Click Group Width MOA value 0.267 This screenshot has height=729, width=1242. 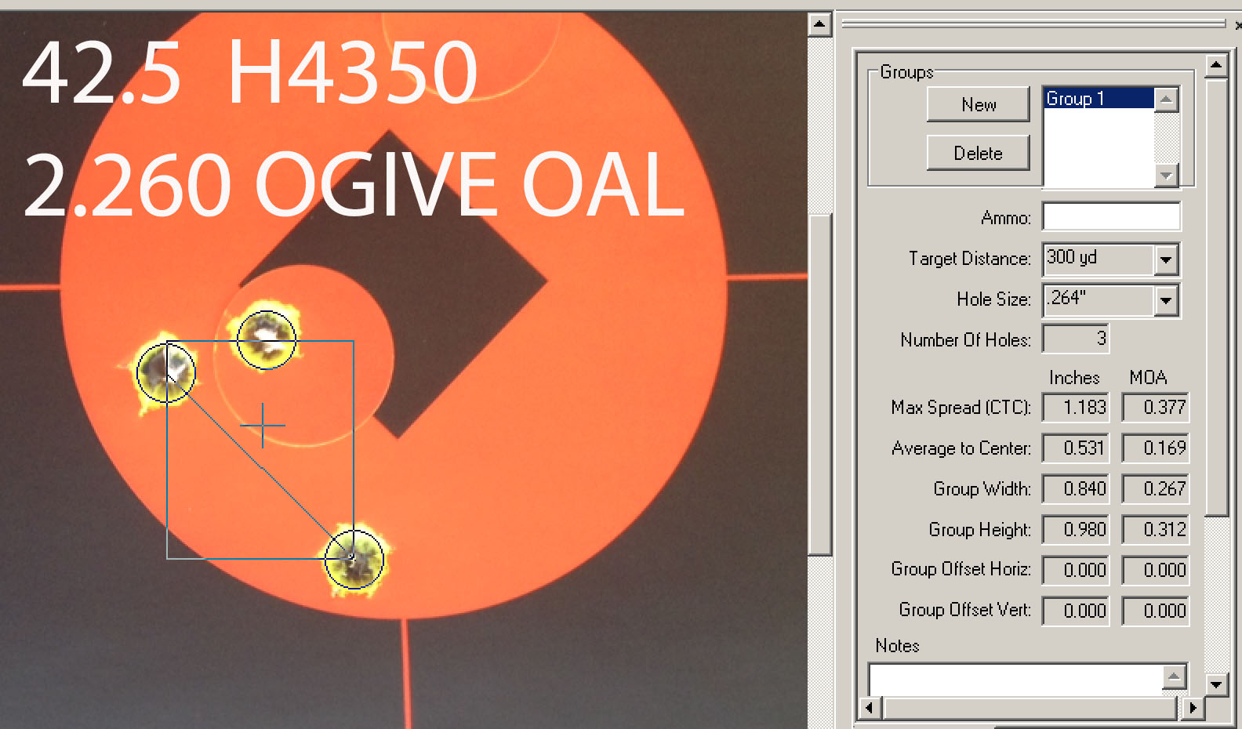point(1155,489)
